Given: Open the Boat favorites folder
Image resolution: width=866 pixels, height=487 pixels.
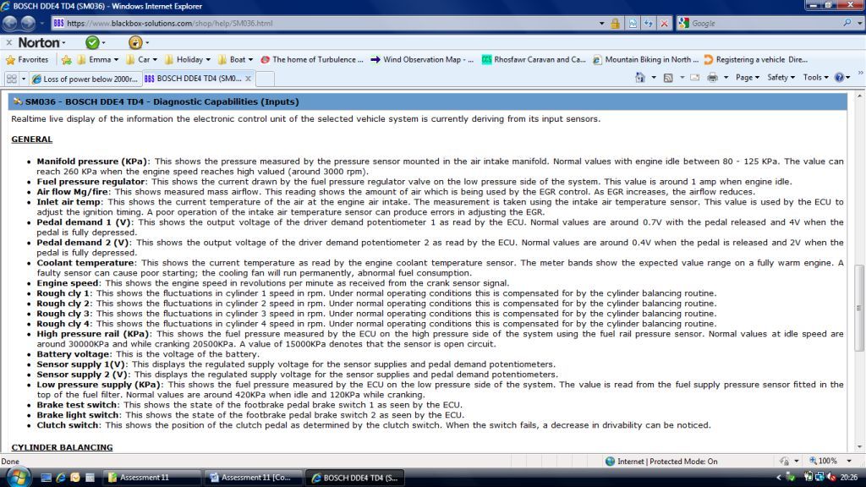Looking at the screenshot, I should (235, 60).
